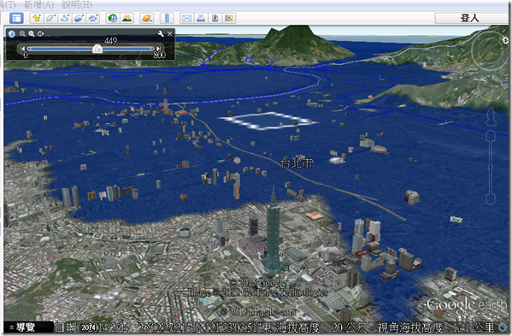Screen dimensions: 512x336
Task: Click the Look joystick compass ring
Action: [489, 51]
